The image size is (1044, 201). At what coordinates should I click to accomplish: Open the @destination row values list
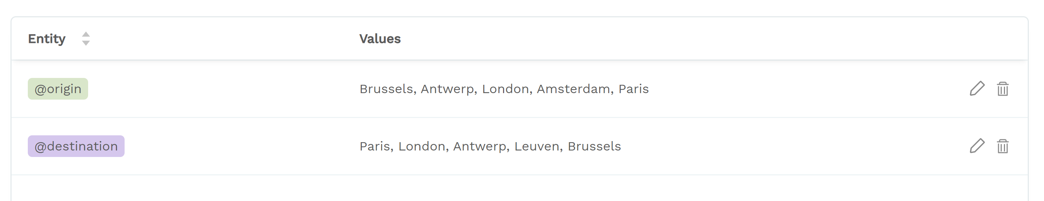coord(490,146)
